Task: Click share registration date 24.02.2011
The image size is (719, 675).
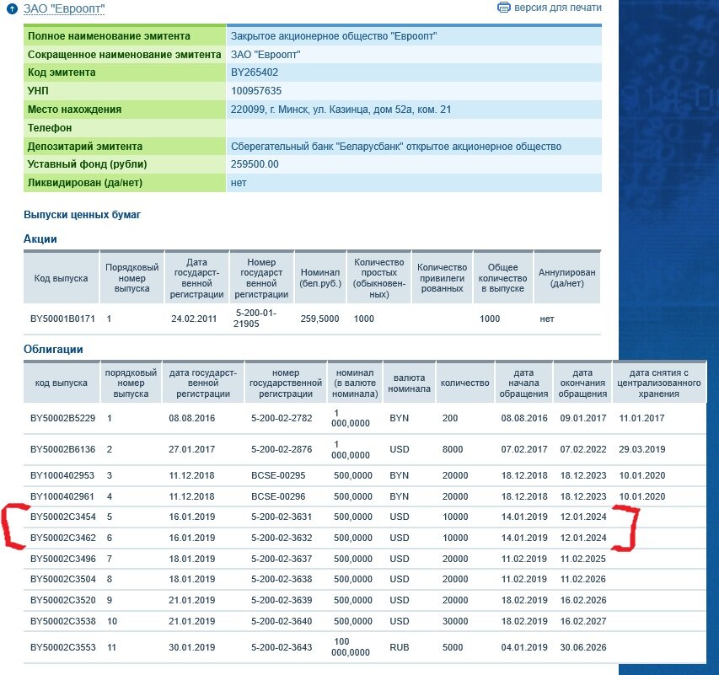Action: click(194, 319)
